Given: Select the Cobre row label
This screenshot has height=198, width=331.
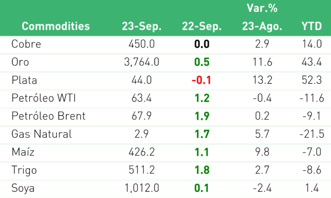Looking at the screenshot, I should point(26,44).
